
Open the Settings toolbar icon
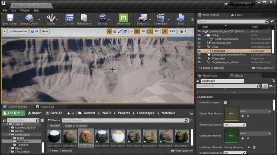click(x=103, y=19)
